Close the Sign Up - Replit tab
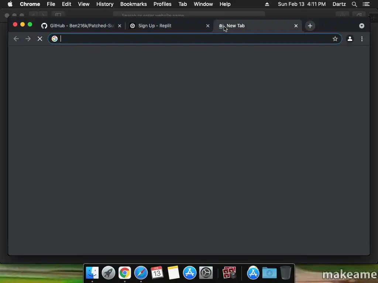 (208, 26)
